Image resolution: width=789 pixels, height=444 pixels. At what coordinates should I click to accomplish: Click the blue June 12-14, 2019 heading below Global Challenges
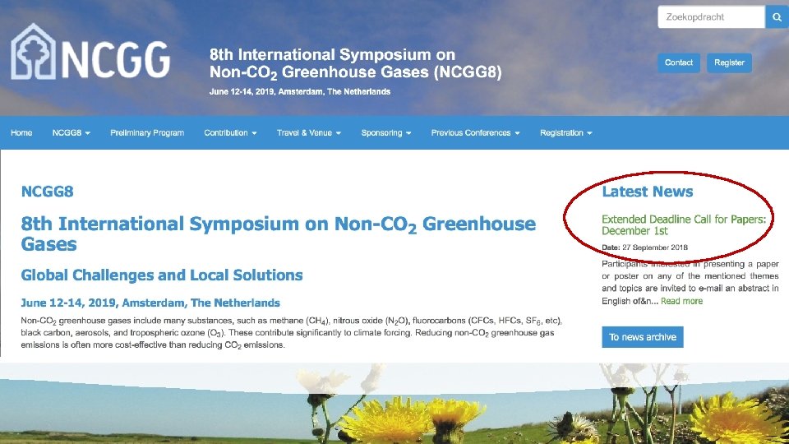pos(150,303)
